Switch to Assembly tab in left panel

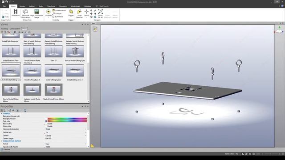[4, 28]
